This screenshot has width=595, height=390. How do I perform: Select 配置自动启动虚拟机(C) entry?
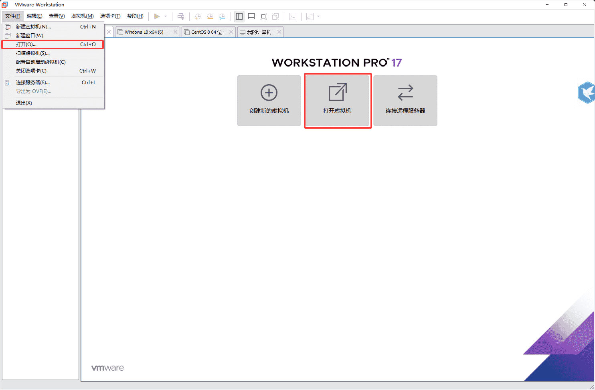53,62
